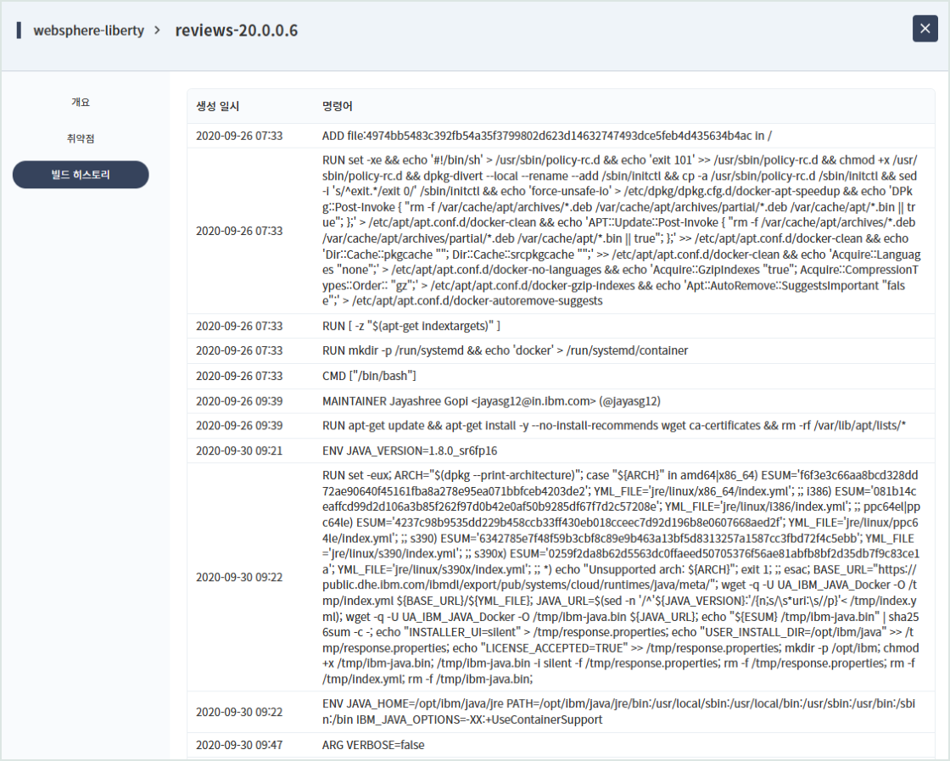Click the RUN apt-get update wget command
The height and width of the screenshot is (761, 950).
614,426
